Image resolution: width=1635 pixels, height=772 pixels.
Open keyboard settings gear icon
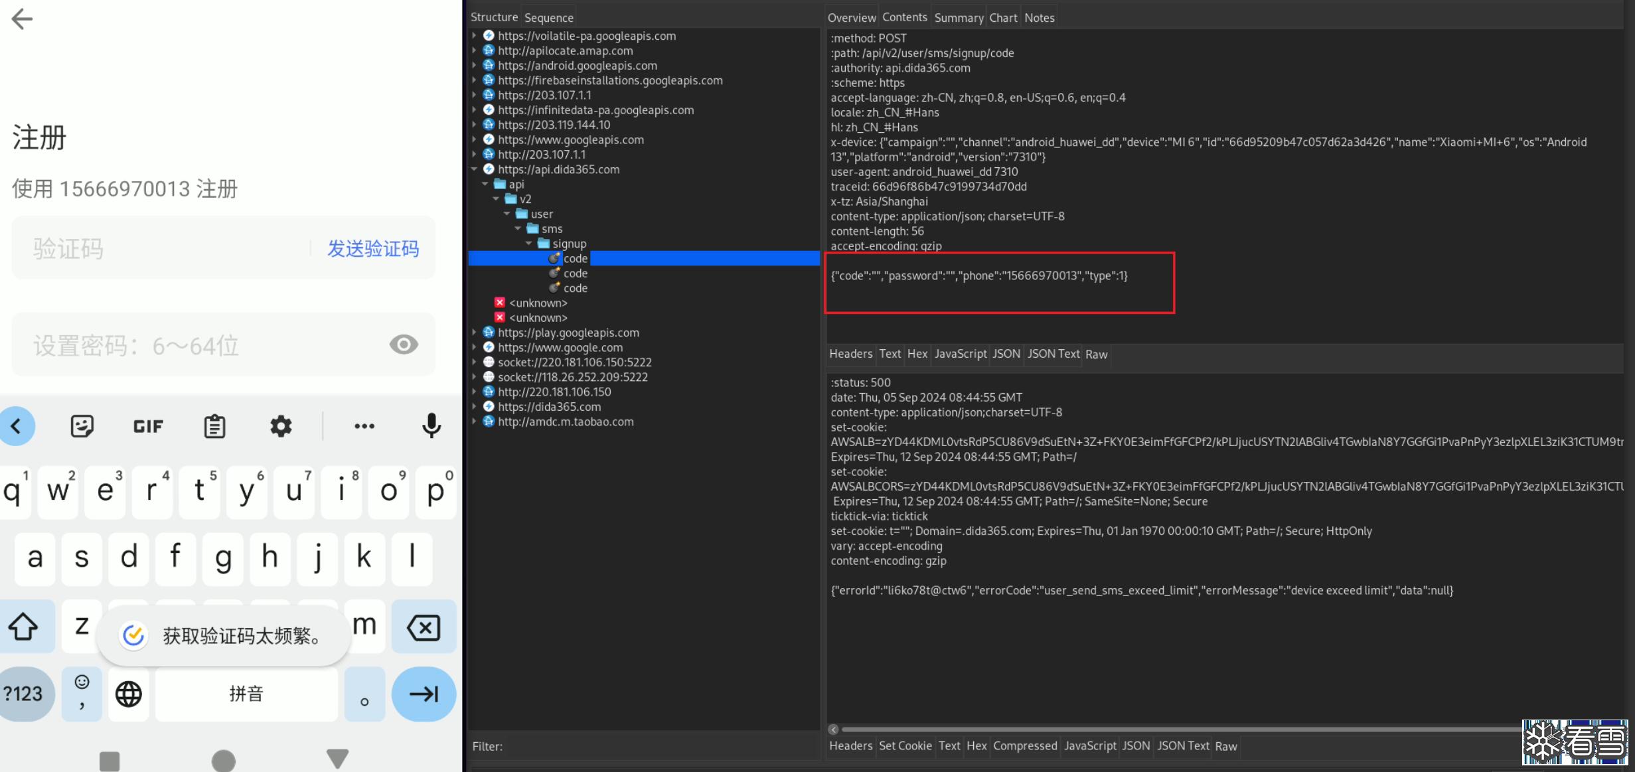pos(281,426)
